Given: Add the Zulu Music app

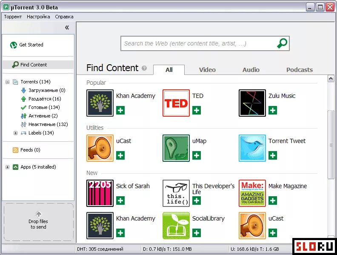Looking at the screenshot, I should click(x=272, y=110).
